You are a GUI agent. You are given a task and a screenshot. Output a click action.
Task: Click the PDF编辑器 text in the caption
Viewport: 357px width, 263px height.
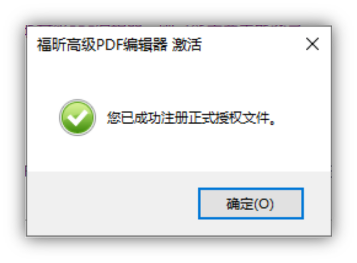tap(132, 44)
